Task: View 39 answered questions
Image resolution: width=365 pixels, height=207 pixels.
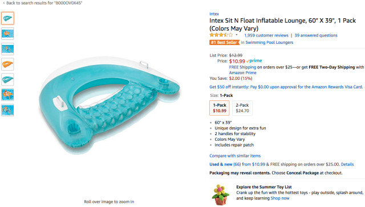Action: [316, 35]
